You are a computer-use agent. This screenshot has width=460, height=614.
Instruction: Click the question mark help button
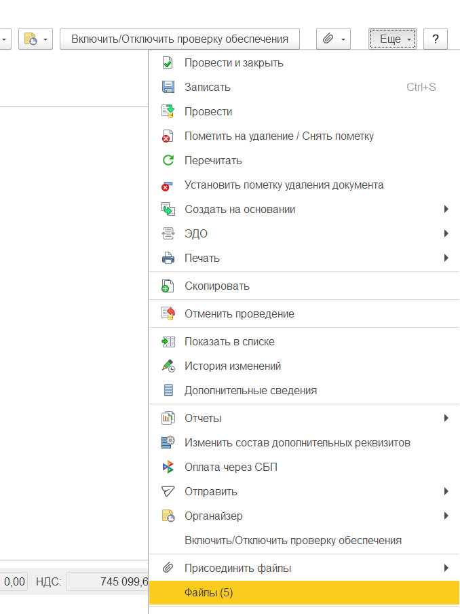435,39
